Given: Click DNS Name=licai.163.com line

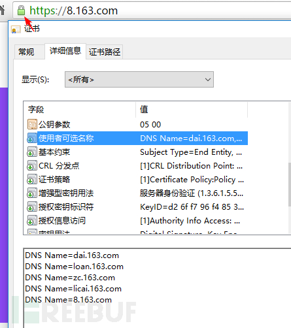Looking at the screenshot, I should (73, 289).
